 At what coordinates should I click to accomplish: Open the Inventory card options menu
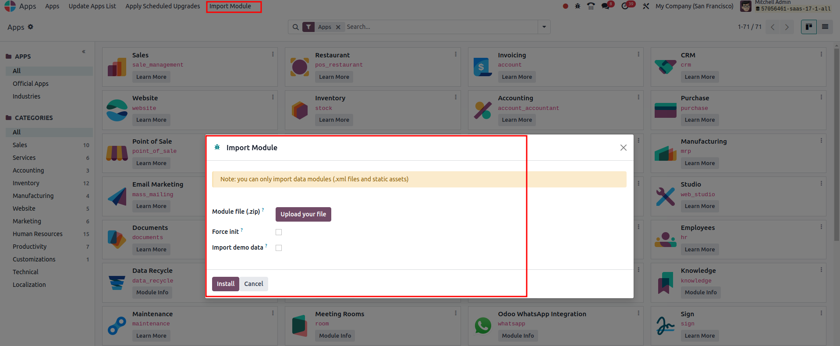coord(455,97)
